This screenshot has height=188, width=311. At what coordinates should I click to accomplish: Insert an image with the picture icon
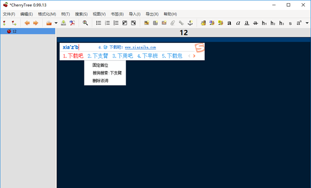147,23
